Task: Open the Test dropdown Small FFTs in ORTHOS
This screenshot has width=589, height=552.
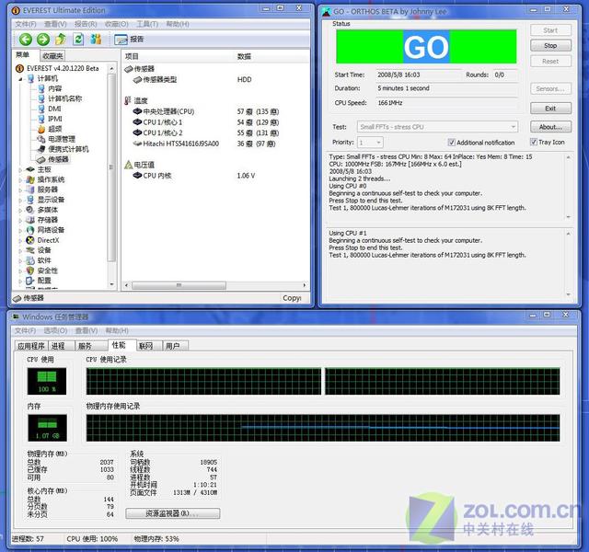Action: pyautogui.click(x=437, y=127)
